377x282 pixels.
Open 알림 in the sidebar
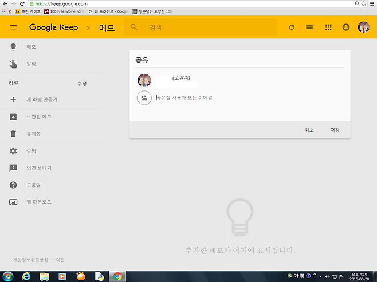pos(32,64)
